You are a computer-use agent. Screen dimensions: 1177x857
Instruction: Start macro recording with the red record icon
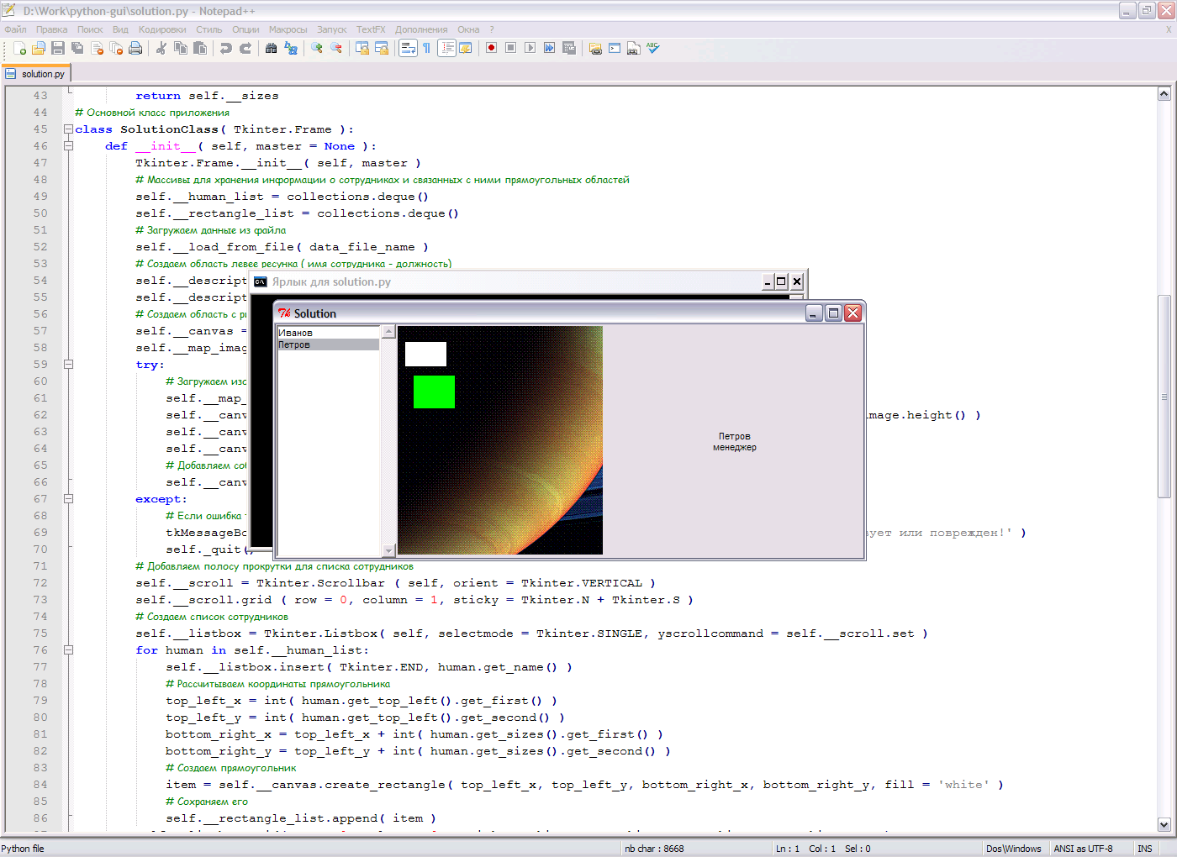point(490,48)
